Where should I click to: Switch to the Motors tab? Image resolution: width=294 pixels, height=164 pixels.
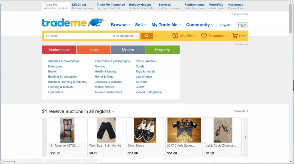point(128,50)
